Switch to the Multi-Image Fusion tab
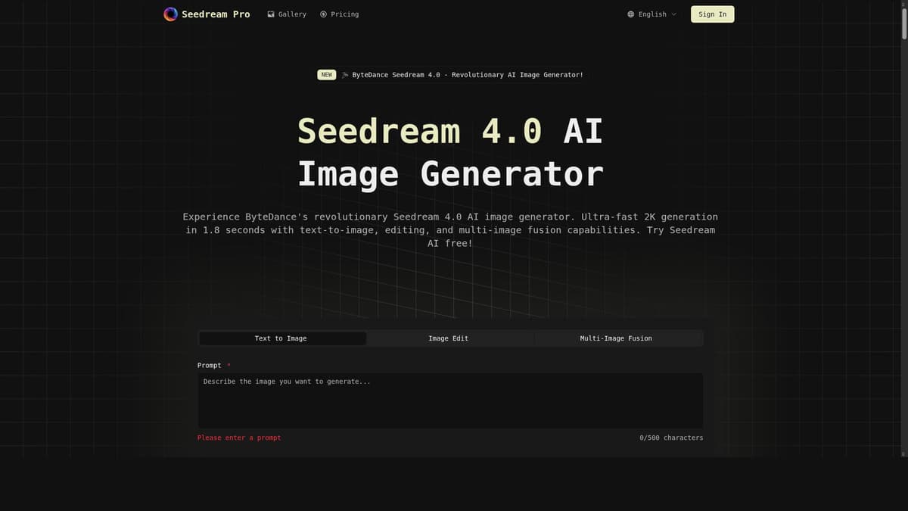This screenshot has height=511, width=908. coord(616,338)
